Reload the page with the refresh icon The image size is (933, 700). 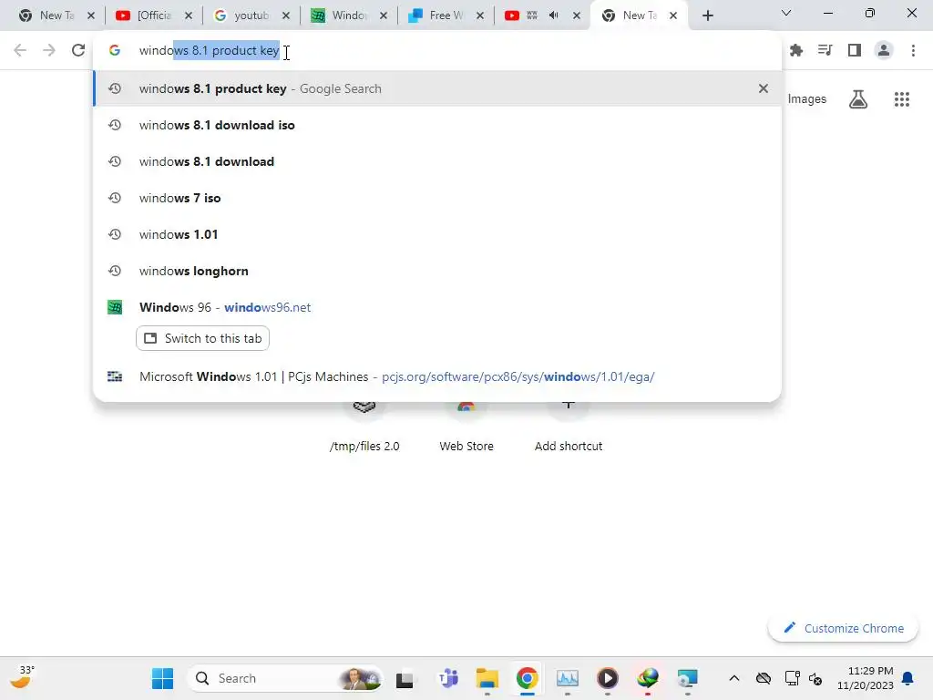tap(78, 50)
